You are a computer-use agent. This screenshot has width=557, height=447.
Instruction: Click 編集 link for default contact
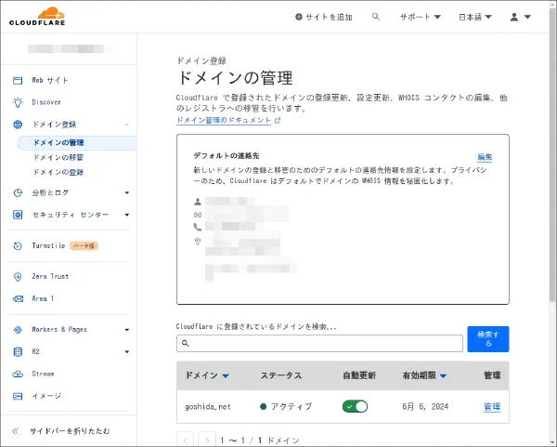pos(485,157)
